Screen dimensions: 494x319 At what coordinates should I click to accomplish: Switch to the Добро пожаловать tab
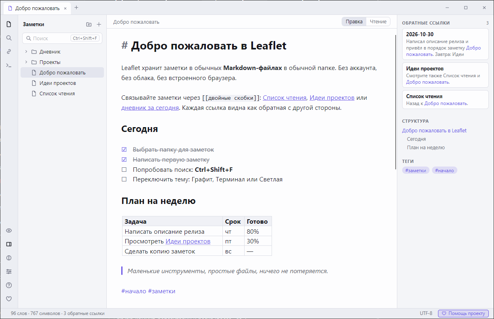coord(37,8)
